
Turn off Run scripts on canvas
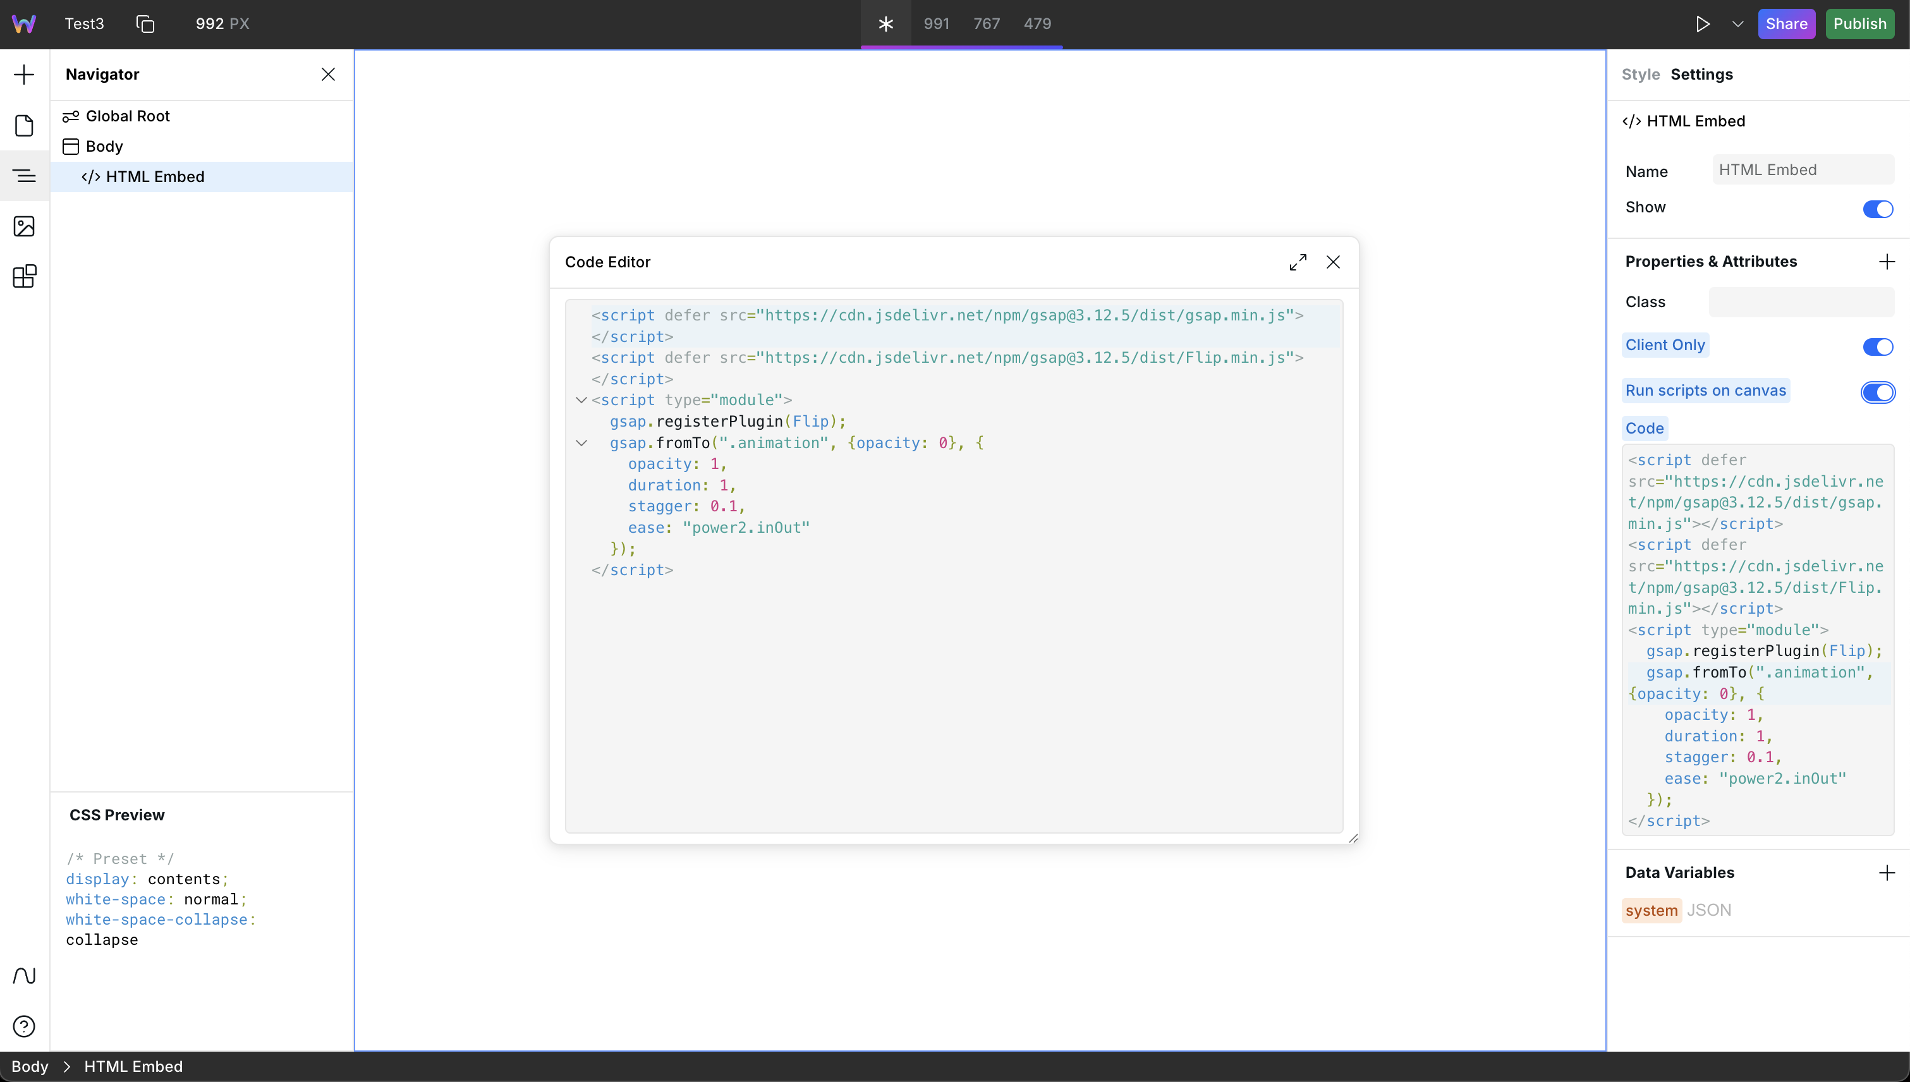[1877, 392]
